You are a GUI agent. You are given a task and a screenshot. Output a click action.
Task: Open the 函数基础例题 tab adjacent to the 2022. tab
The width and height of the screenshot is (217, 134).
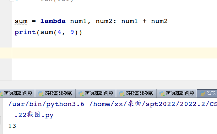[177, 93]
